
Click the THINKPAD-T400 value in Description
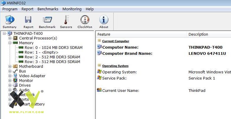click(205, 47)
